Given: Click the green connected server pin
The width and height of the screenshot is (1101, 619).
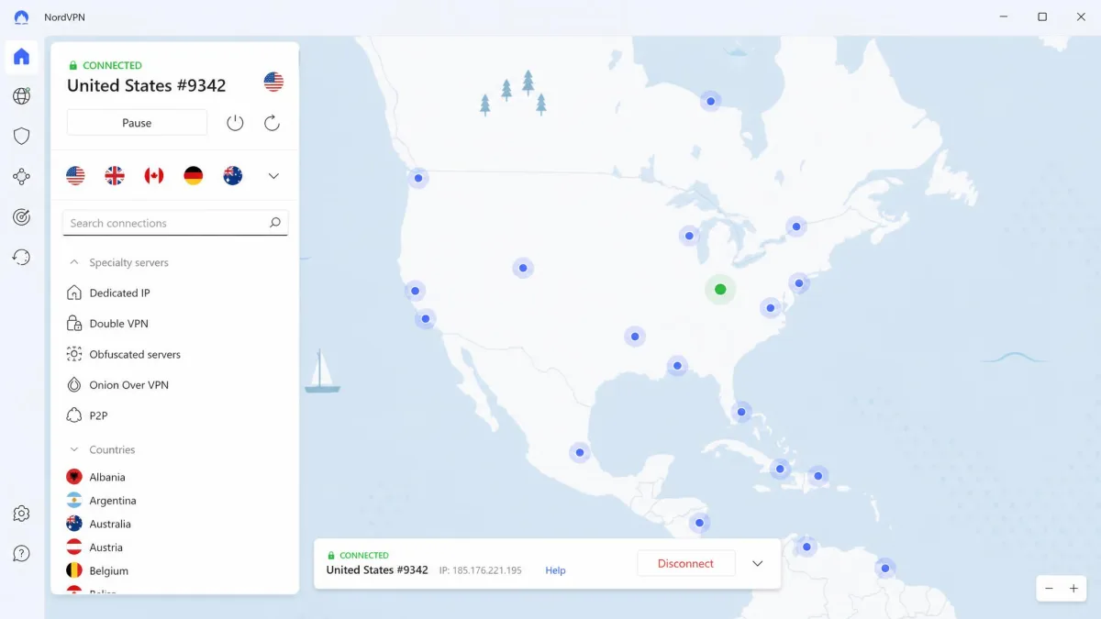Looking at the screenshot, I should 720,290.
